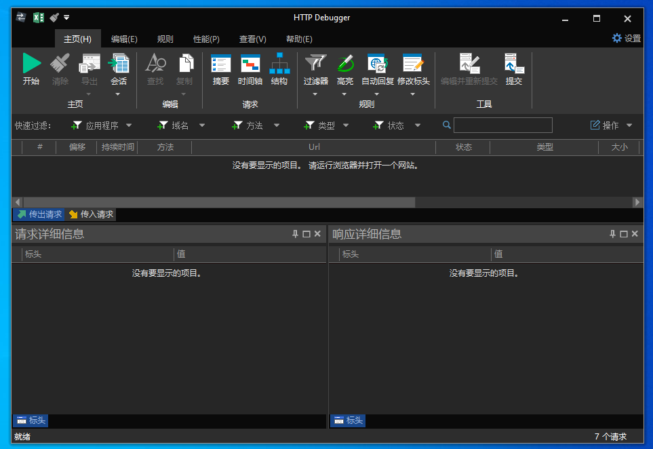Click the # column header
Screen dimensions: 653x449
point(39,147)
